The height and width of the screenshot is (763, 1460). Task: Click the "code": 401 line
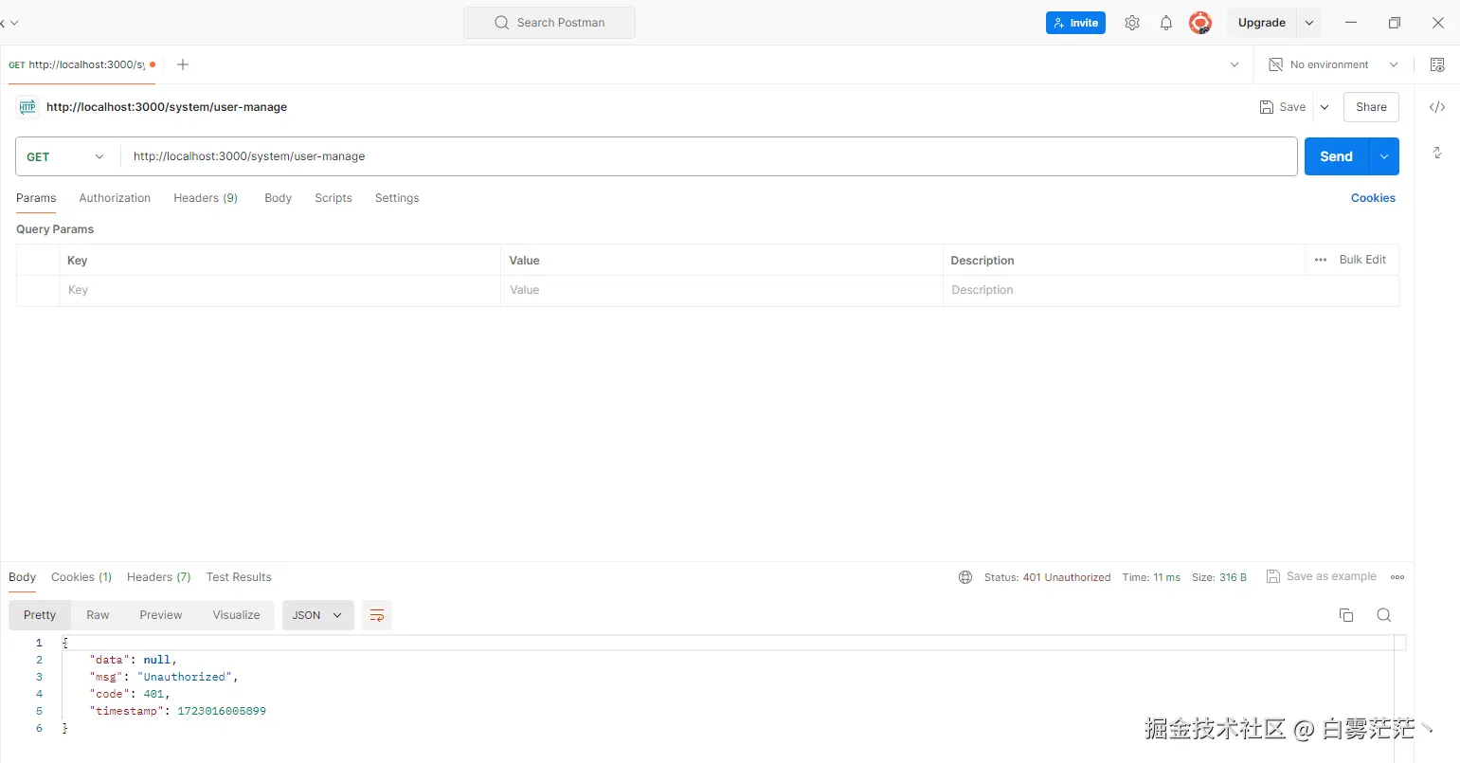coord(130,694)
